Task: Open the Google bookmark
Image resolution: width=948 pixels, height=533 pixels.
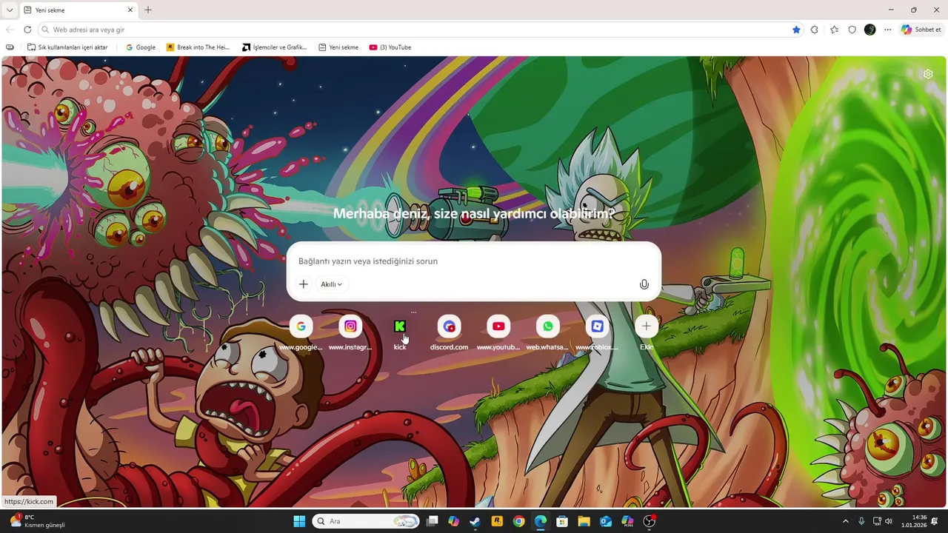Action: [x=141, y=47]
